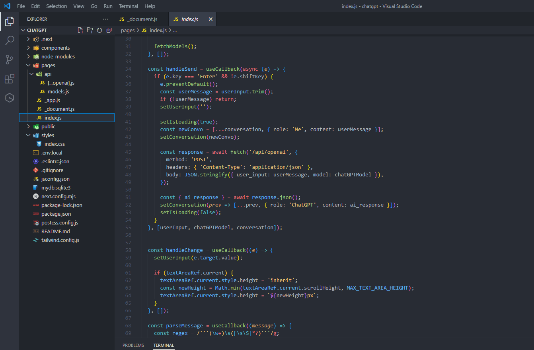Collapse the CHATGPT root folder
534x350 pixels.
click(23, 30)
